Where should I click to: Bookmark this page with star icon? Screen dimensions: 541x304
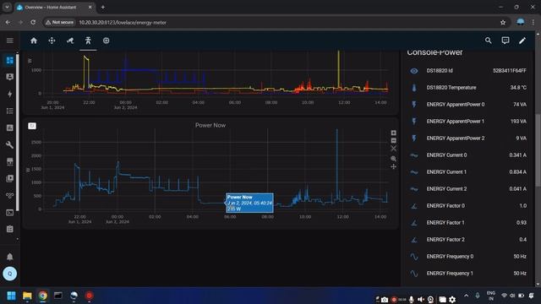tap(503, 23)
